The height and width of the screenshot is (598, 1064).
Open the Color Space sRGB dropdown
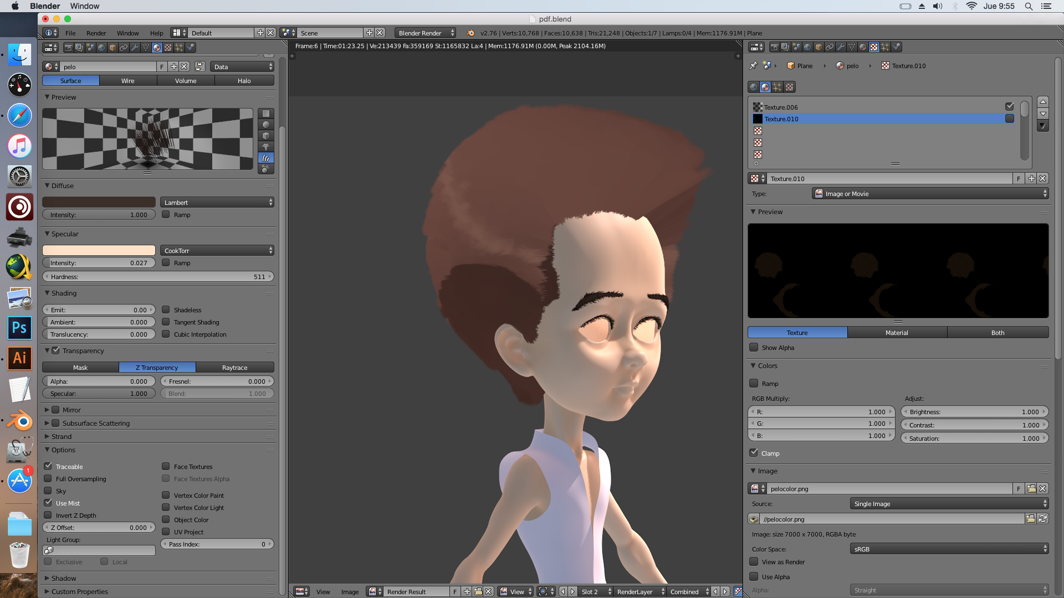tap(949, 549)
